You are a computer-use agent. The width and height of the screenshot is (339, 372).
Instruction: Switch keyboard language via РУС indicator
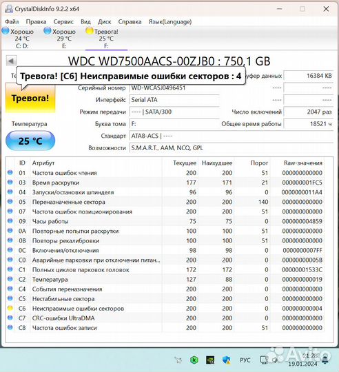[x=245, y=360]
